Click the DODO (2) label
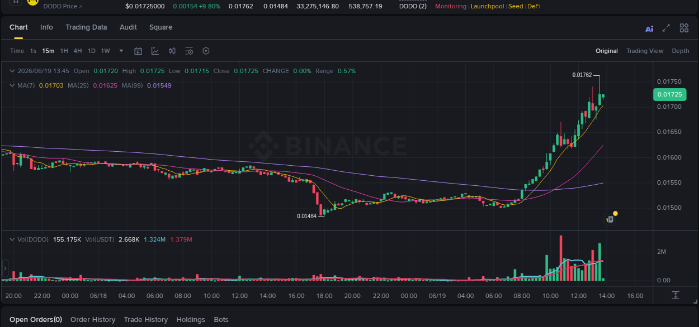 point(413,6)
